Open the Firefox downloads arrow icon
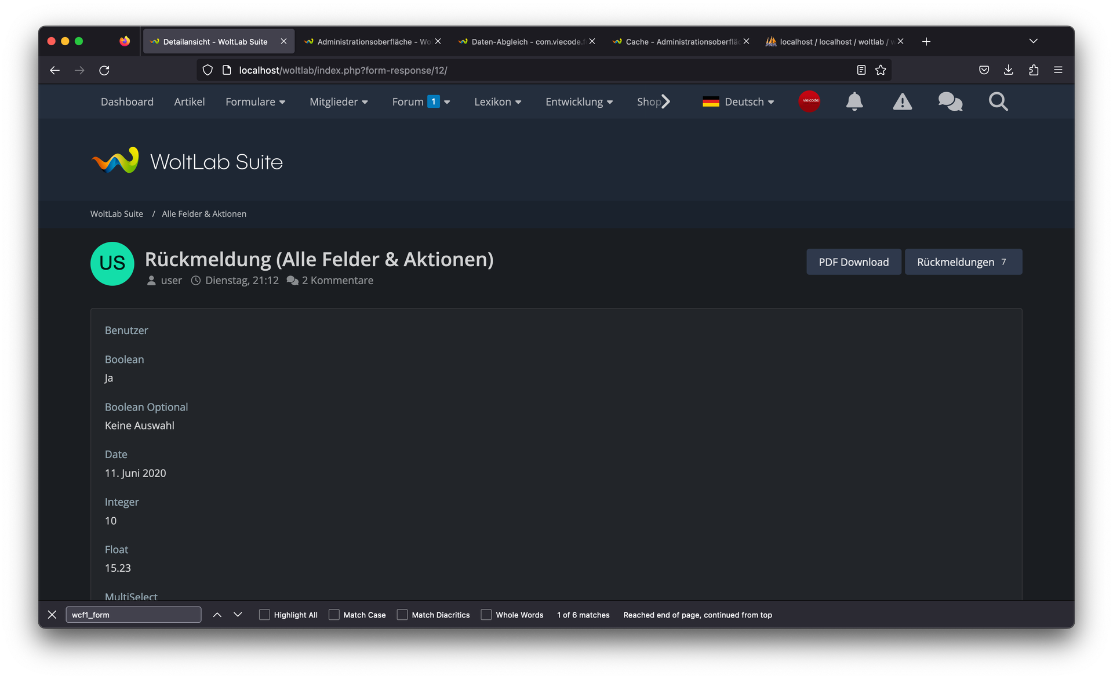 (x=1009, y=70)
